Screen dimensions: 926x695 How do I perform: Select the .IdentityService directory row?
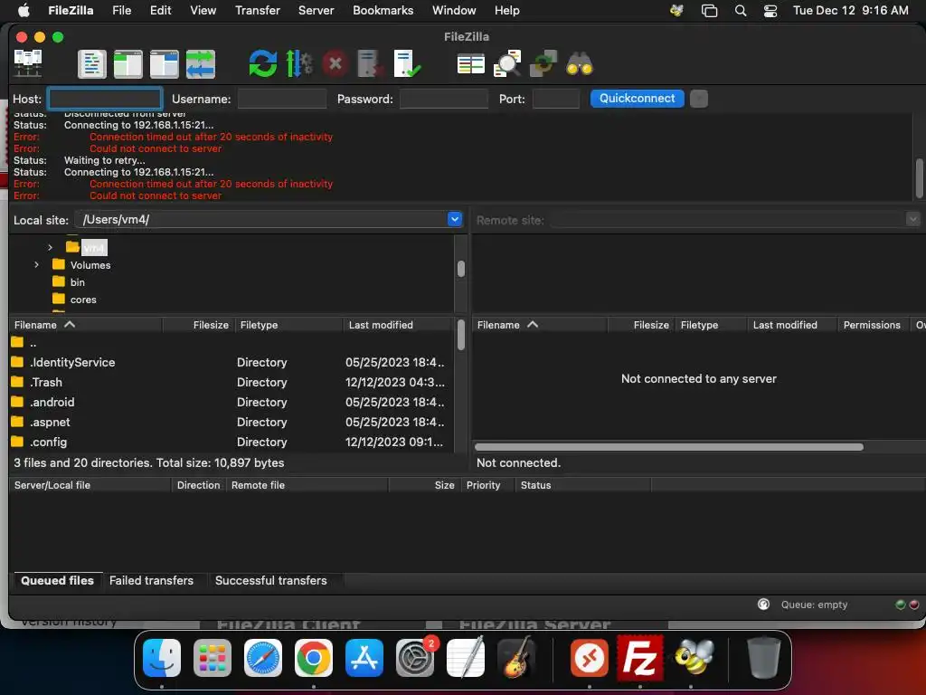click(x=231, y=362)
